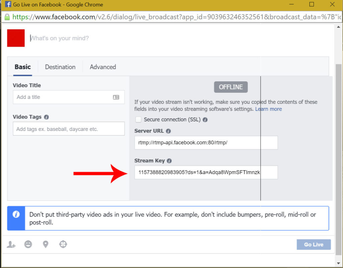This screenshot has width=343, height=268.
Task: Click the tag people icon
Action: 11,244
